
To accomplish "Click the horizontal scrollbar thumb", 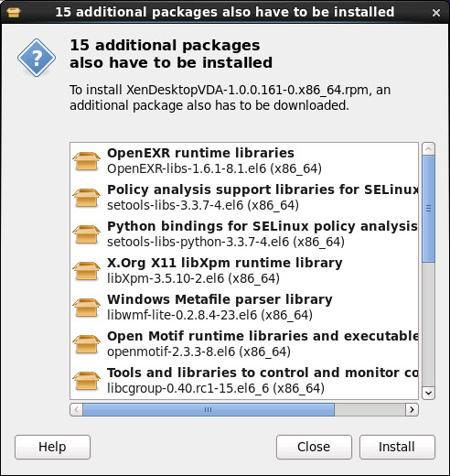I will click(x=209, y=409).
